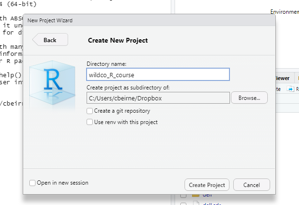Check Open in new session
Viewport: 299px width, 205px height.
pos(32,183)
